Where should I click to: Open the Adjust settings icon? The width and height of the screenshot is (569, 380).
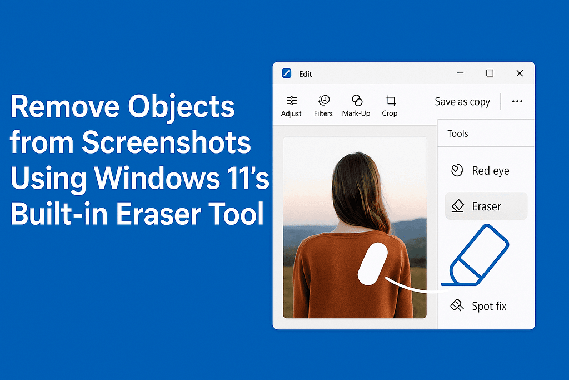point(291,106)
